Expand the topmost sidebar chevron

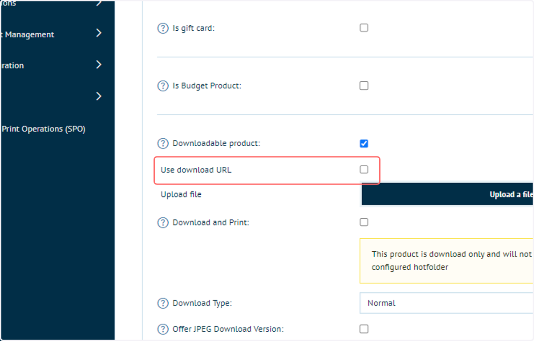[99, 3]
